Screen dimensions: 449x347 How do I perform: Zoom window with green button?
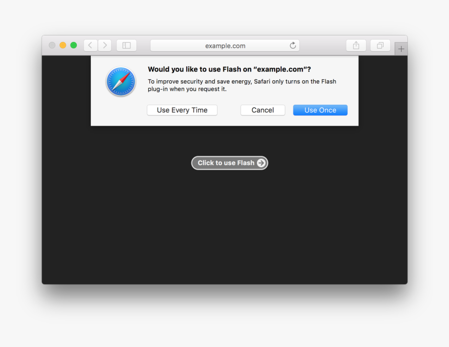point(74,45)
